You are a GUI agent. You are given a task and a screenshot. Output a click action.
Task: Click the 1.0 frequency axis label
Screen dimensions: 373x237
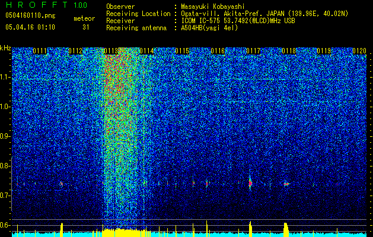coord(5,107)
